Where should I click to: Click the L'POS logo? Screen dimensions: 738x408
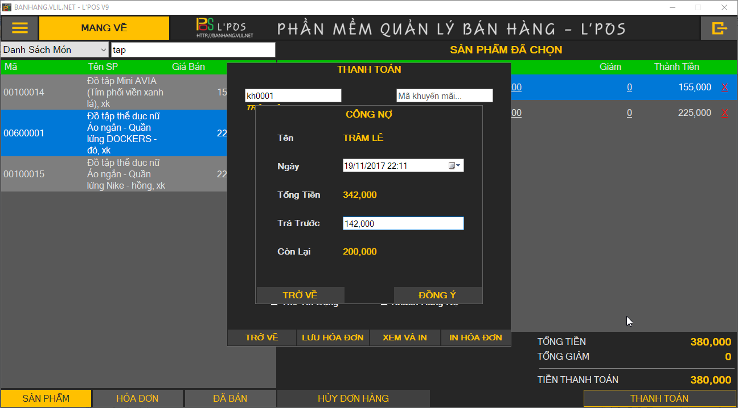(224, 28)
